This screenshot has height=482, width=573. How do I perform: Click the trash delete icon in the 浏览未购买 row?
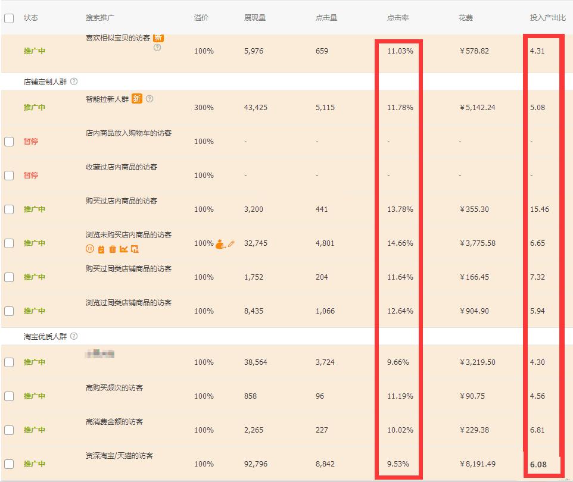(112, 248)
